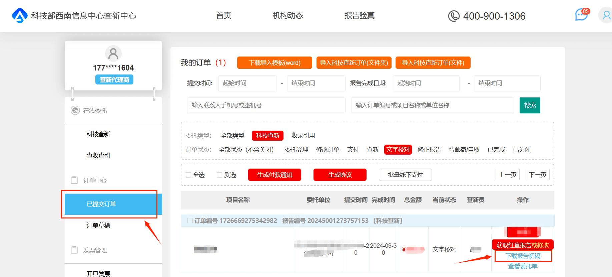Image resolution: width=612 pixels, height=277 pixels.
Task: Filter orders by 已完成 status
Action: (x=496, y=150)
